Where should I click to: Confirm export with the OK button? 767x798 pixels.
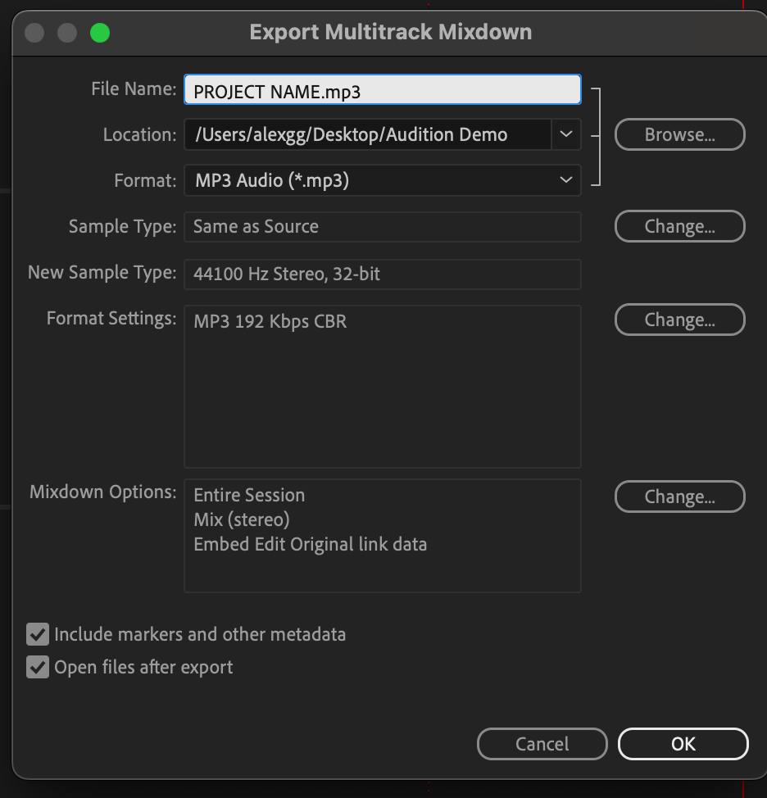(x=683, y=744)
